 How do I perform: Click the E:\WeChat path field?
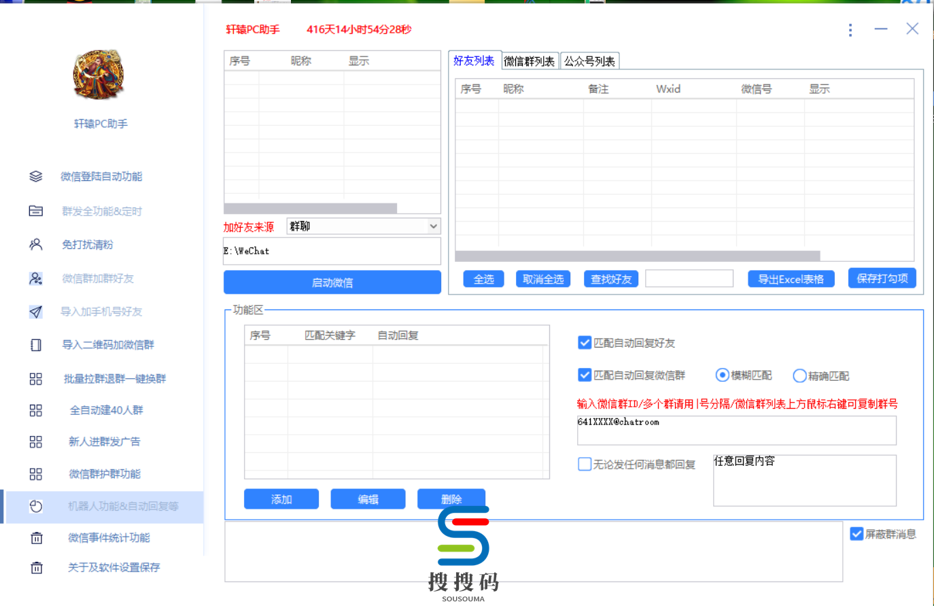click(x=332, y=251)
